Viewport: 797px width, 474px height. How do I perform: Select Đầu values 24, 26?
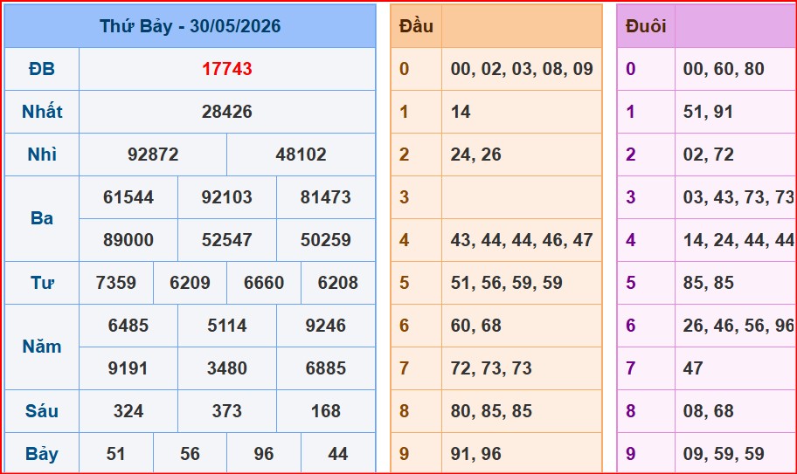tap(475, 155)
